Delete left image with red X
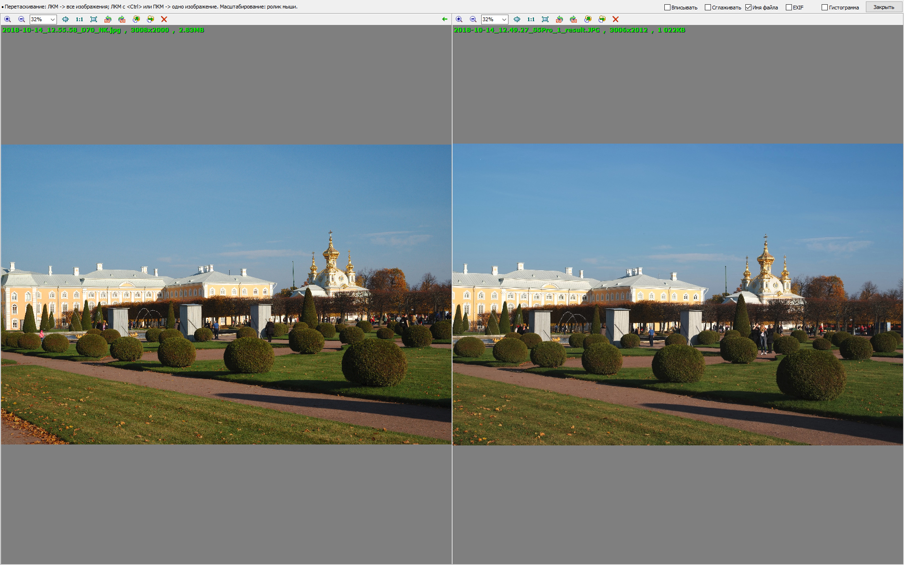This screenshot has height=565, width=904. 164,19
